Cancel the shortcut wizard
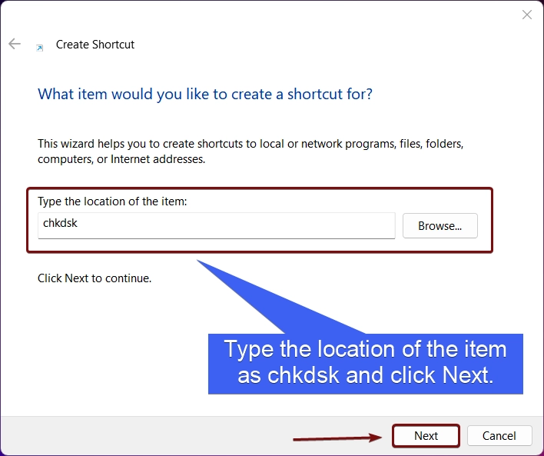544x456 pixels. [x=499, y=435]
